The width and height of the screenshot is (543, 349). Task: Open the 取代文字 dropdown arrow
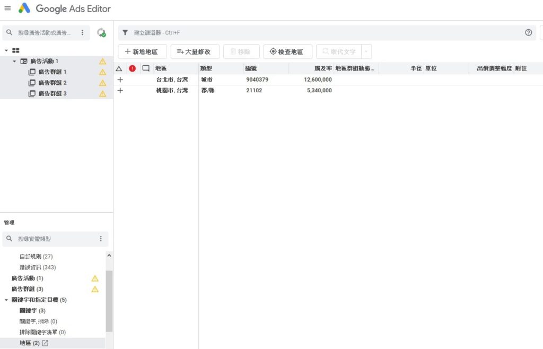pyautogui.click(x=366, y=52)
